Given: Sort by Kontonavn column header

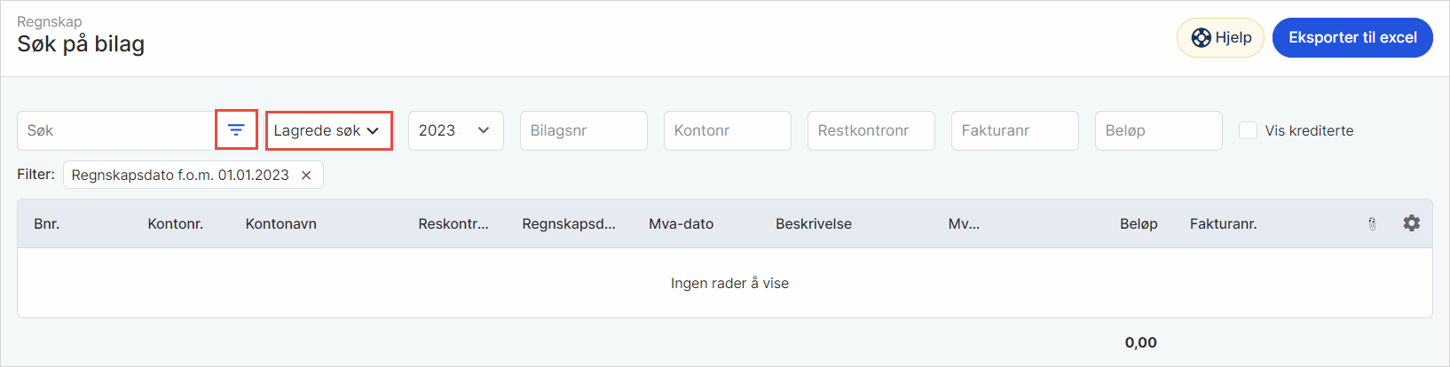Looking at the screenshot, I should tap(280, 224).
